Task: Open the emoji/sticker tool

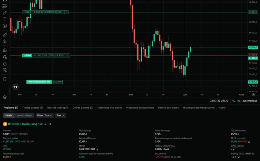Action: point(5,26)
